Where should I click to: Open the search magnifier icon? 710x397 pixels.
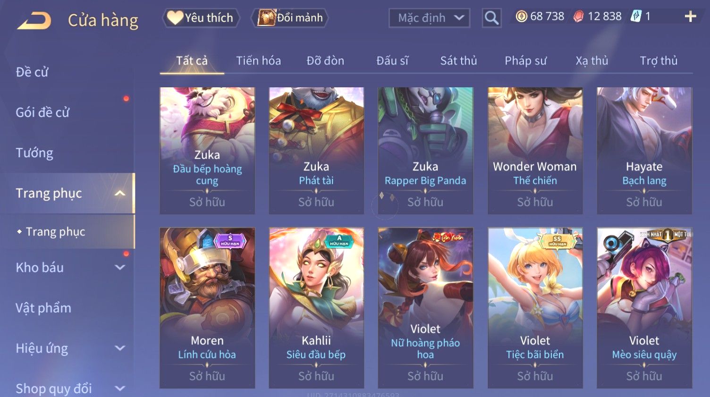pos(491,18)
